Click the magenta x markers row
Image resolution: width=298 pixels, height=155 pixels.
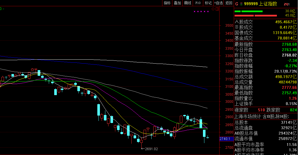click(x=202, y=12)
